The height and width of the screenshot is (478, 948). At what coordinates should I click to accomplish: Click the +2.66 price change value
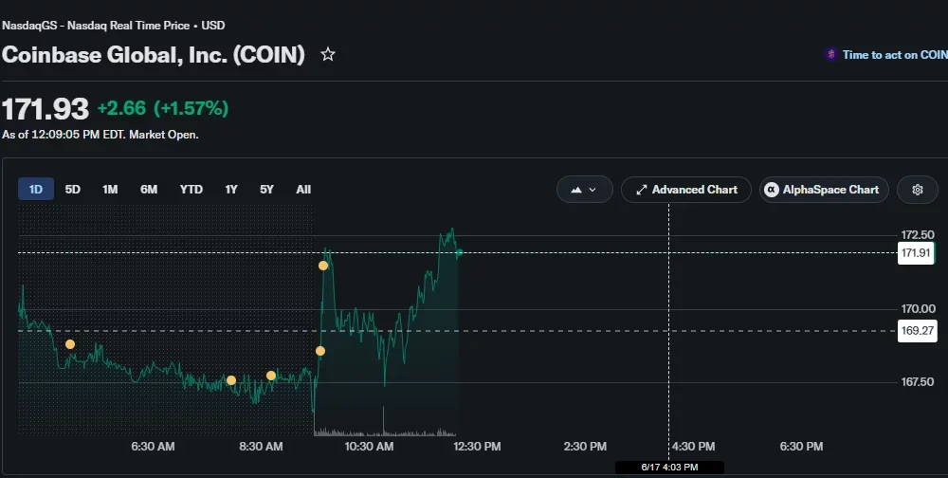[x=121, y=108]
